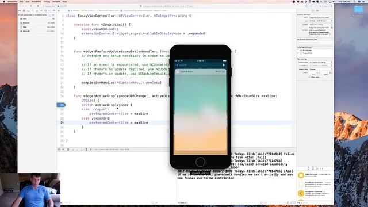This screenshot has height=207, width=368.
Task: Select View Controller in object library
Action: tap(315, 175)
